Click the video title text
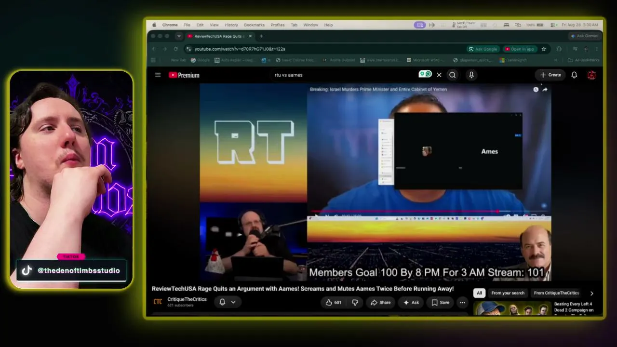 tap(303, 289)
